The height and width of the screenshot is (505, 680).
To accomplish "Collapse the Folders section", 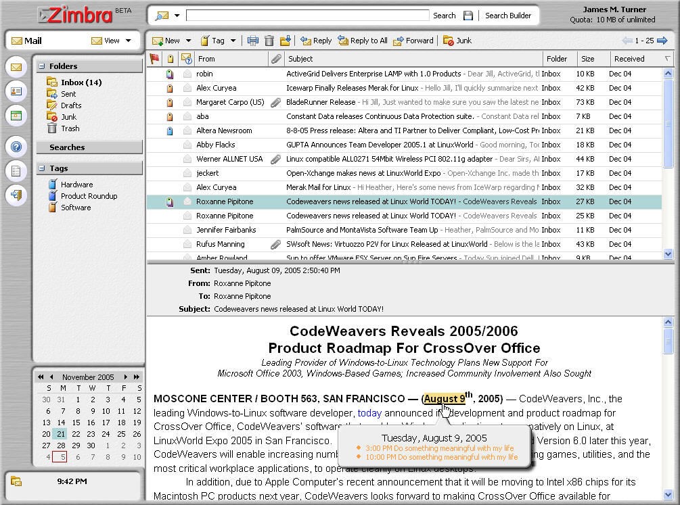I will pos(42,66).
